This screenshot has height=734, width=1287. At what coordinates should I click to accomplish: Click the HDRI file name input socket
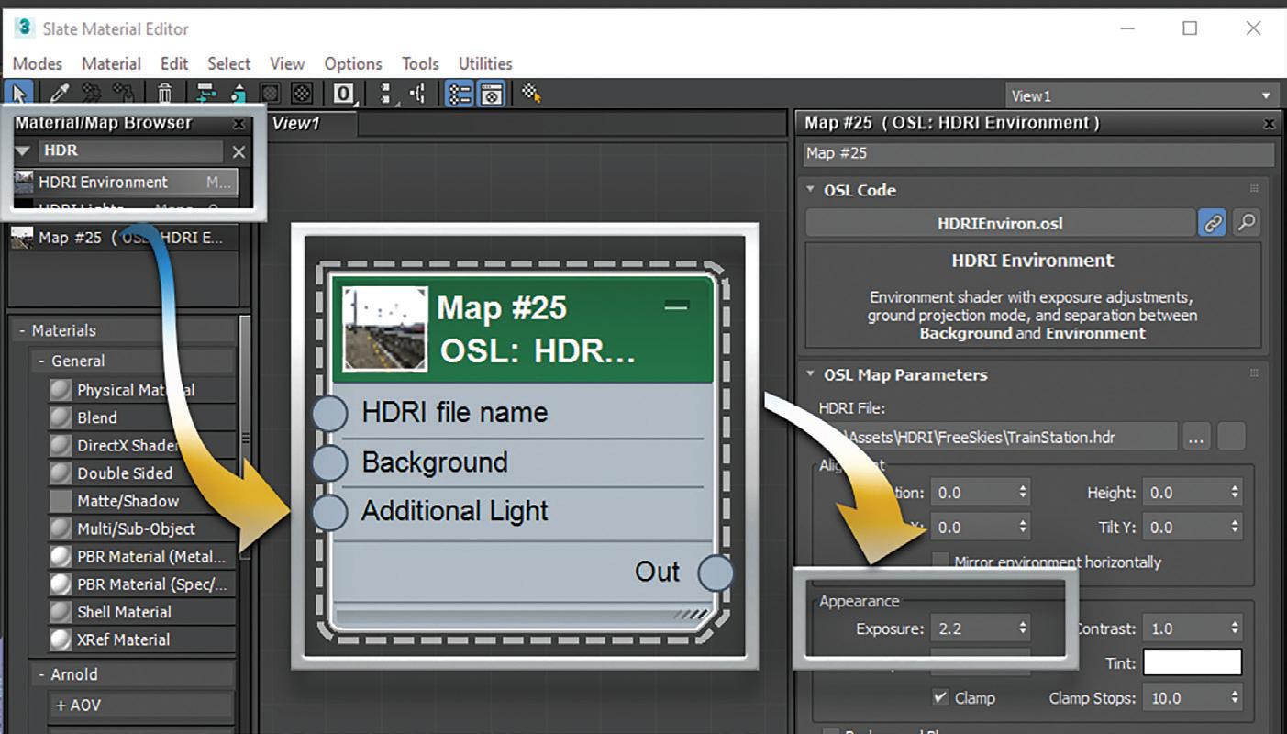click(x=329, y=414)
